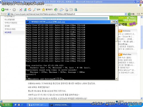Open the 파워콤 sidebar link

(x=7, y=26)
